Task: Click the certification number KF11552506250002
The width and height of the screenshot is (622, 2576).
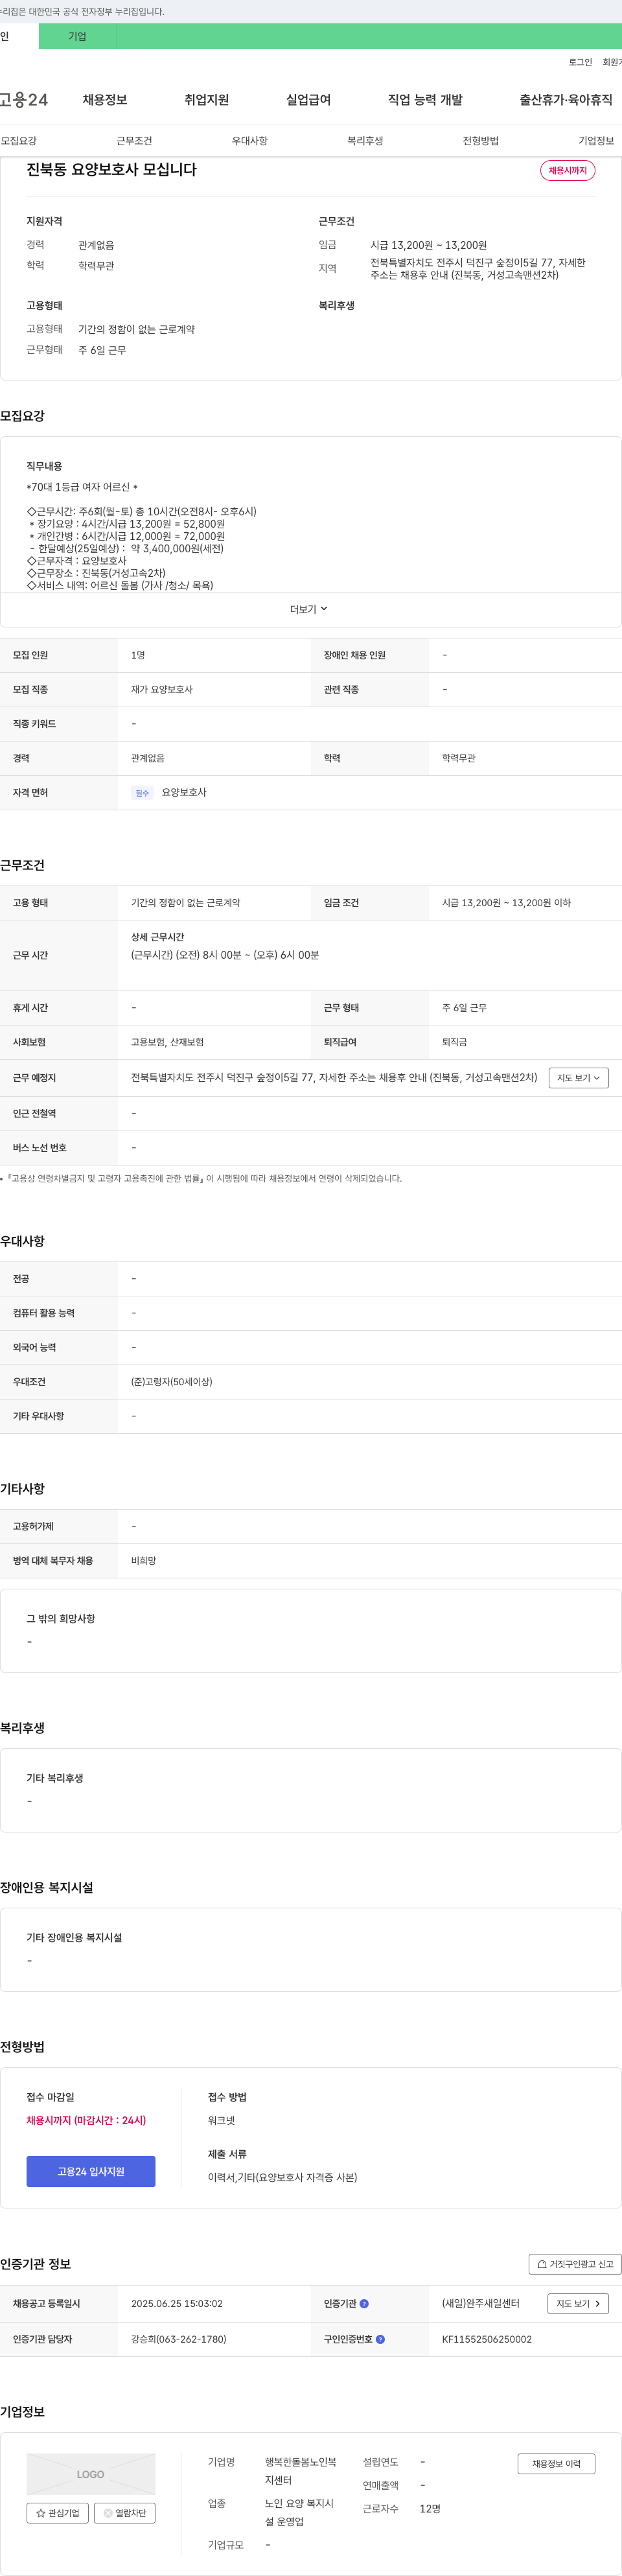Action: coord(487,2339)
